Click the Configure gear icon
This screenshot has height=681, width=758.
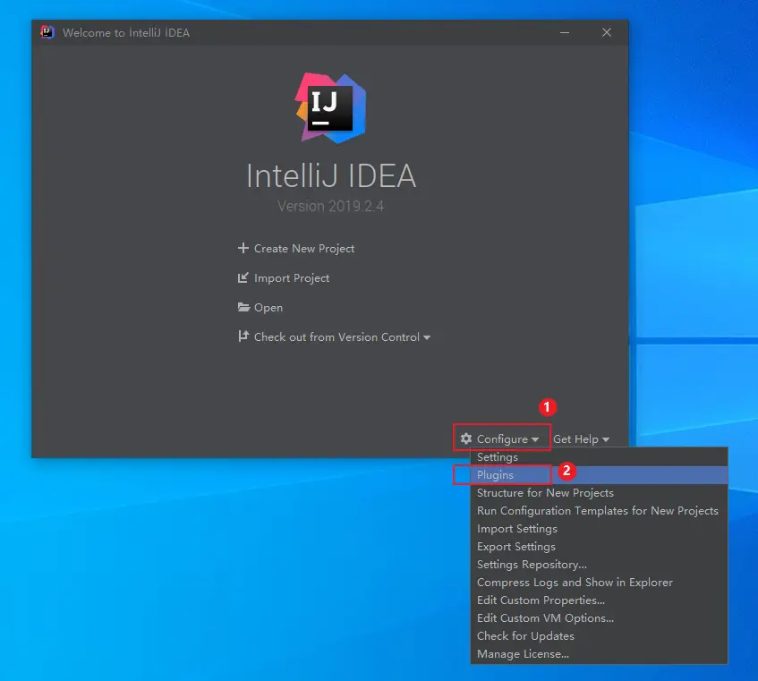[466, 438]
